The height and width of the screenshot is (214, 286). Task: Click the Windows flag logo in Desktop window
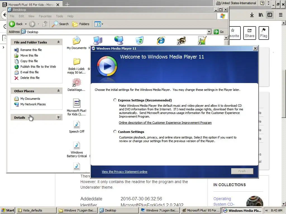pyautogui.click(x=222, y=16)
